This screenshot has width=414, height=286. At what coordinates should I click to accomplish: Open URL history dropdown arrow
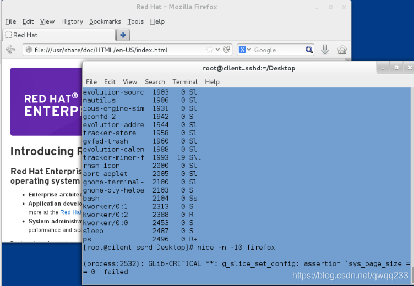coord(217,50)
